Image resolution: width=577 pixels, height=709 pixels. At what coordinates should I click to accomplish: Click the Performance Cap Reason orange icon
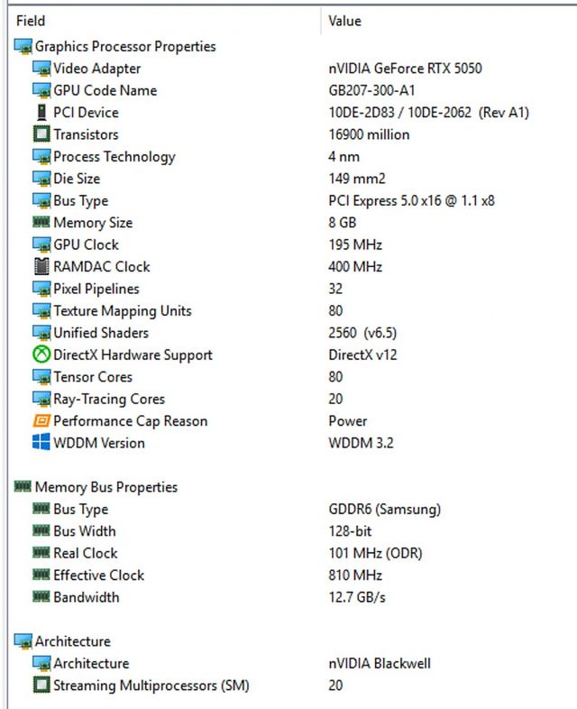[41, 421]
